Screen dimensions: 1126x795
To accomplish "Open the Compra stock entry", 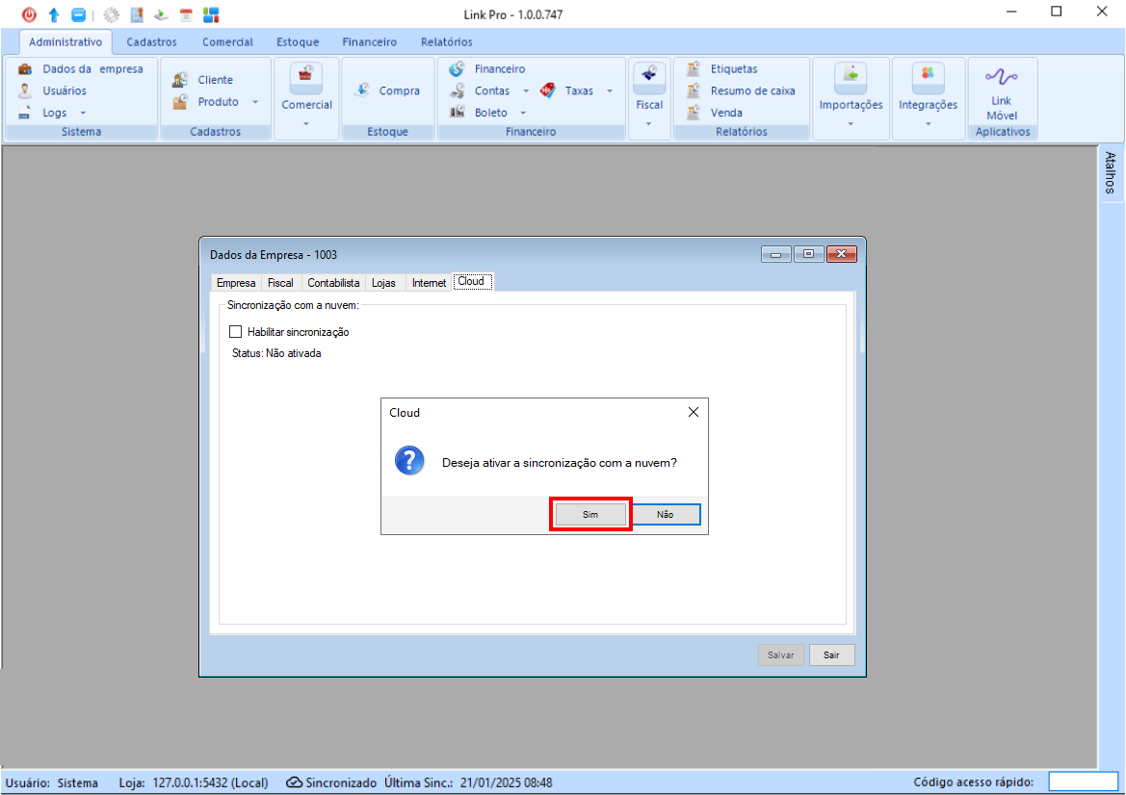I will [387, 90].
